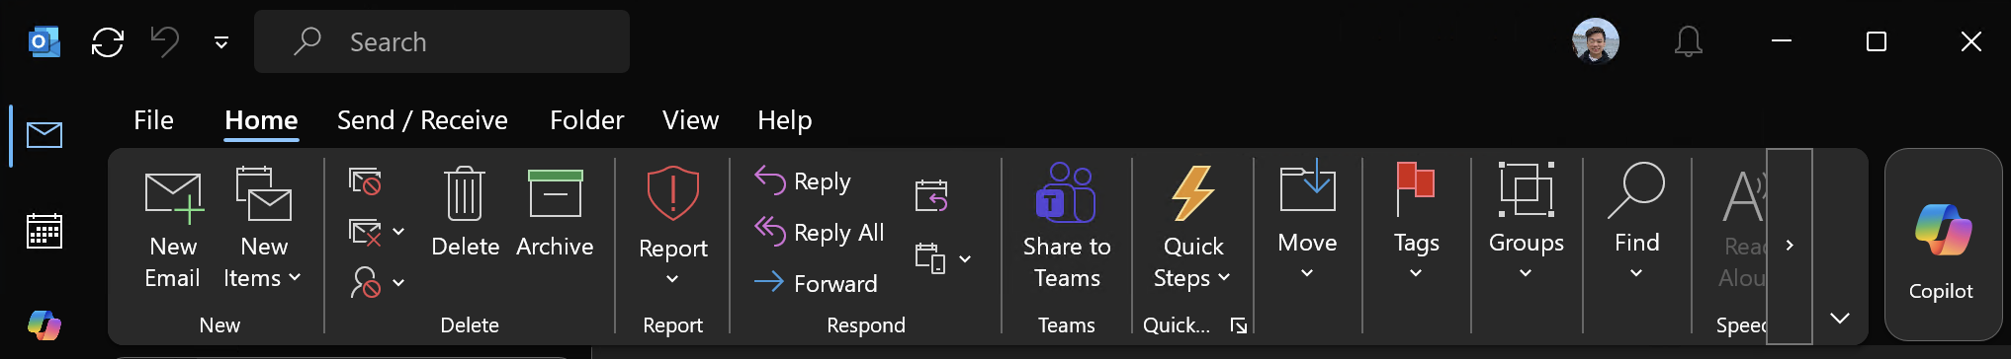Open the notifications bell
2011x359 pixels.
point(1689,41)
